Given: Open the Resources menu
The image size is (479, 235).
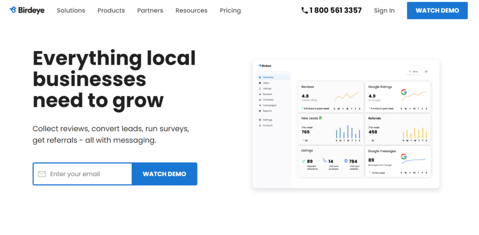Looking at the screenshot, I should [191, 10].
